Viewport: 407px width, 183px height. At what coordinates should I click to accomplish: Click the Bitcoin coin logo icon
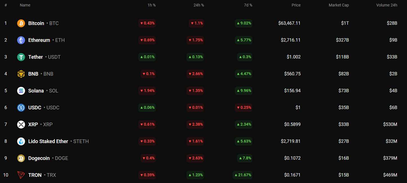21,23
